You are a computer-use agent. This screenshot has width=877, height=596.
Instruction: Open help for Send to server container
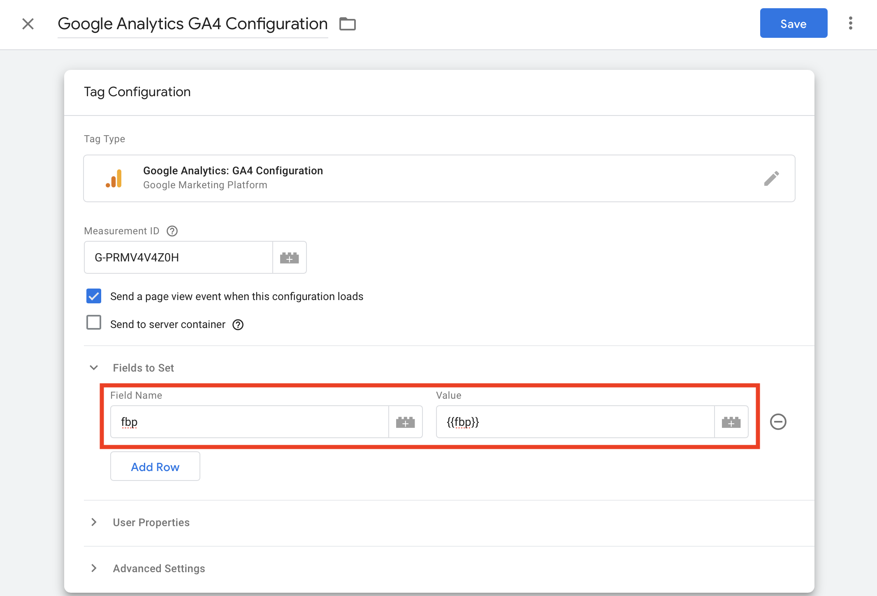coord(238,325)
